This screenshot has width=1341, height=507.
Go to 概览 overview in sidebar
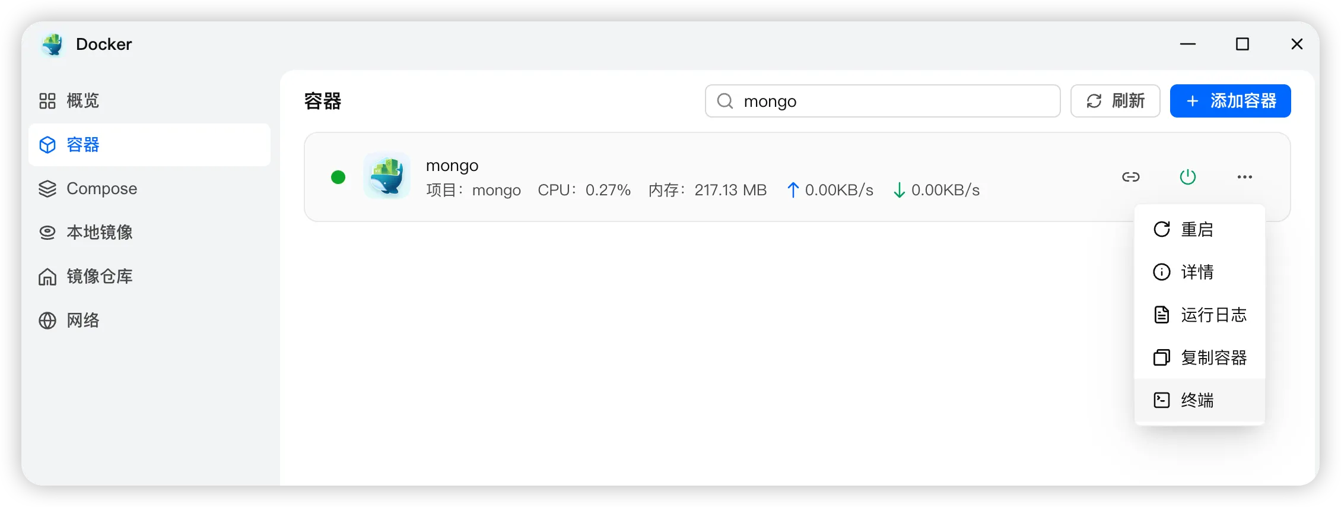pyautogui.click(x=150, y=101)
